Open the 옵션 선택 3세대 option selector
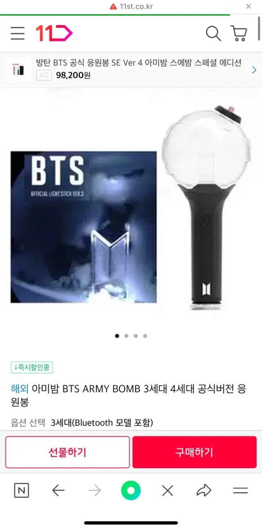262x530 pixels. 82,423
